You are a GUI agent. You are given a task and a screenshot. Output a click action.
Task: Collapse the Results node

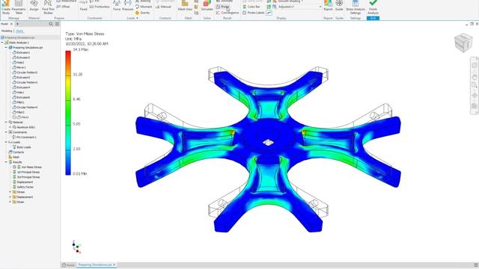click(x=6, y=162)
